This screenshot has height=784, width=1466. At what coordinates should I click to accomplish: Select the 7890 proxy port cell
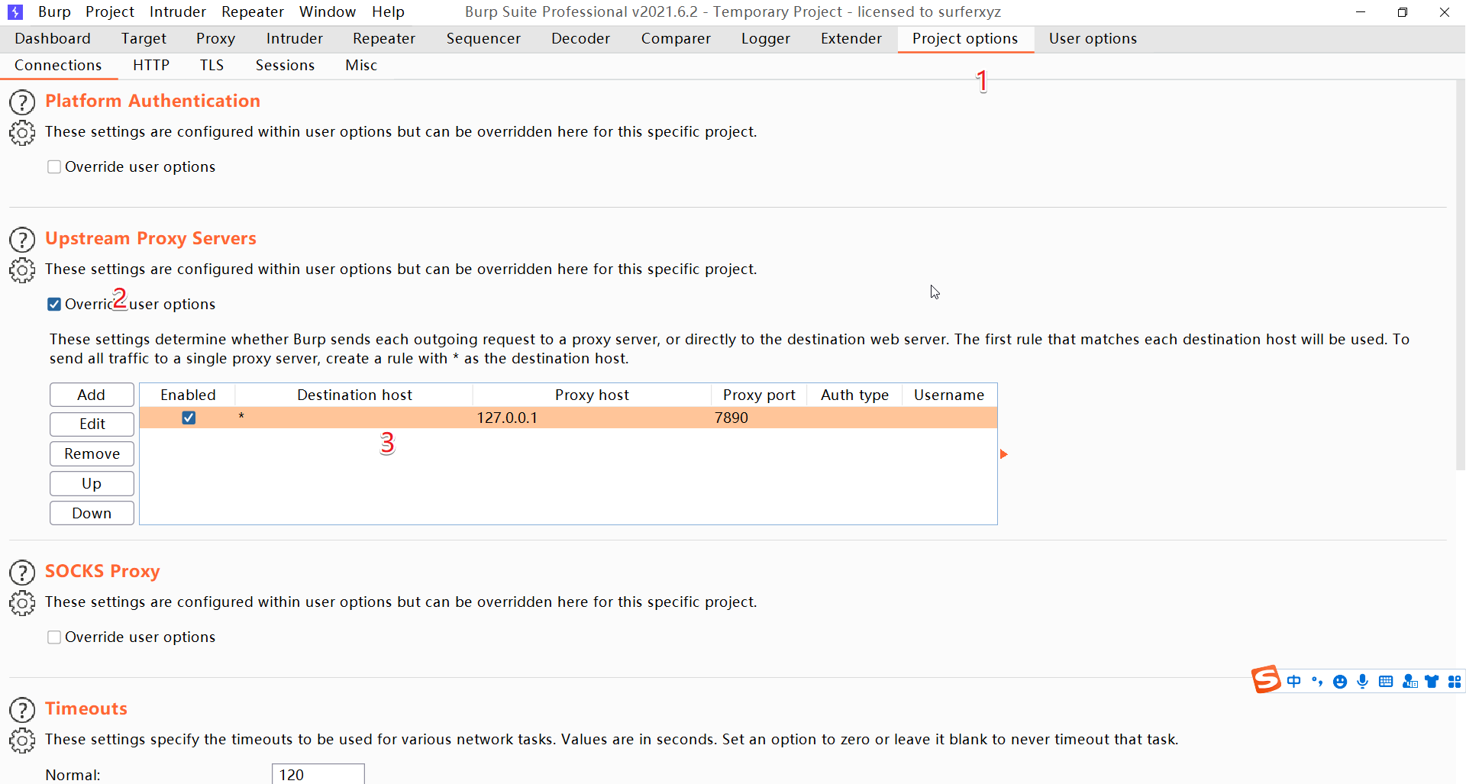pos(759,418)
